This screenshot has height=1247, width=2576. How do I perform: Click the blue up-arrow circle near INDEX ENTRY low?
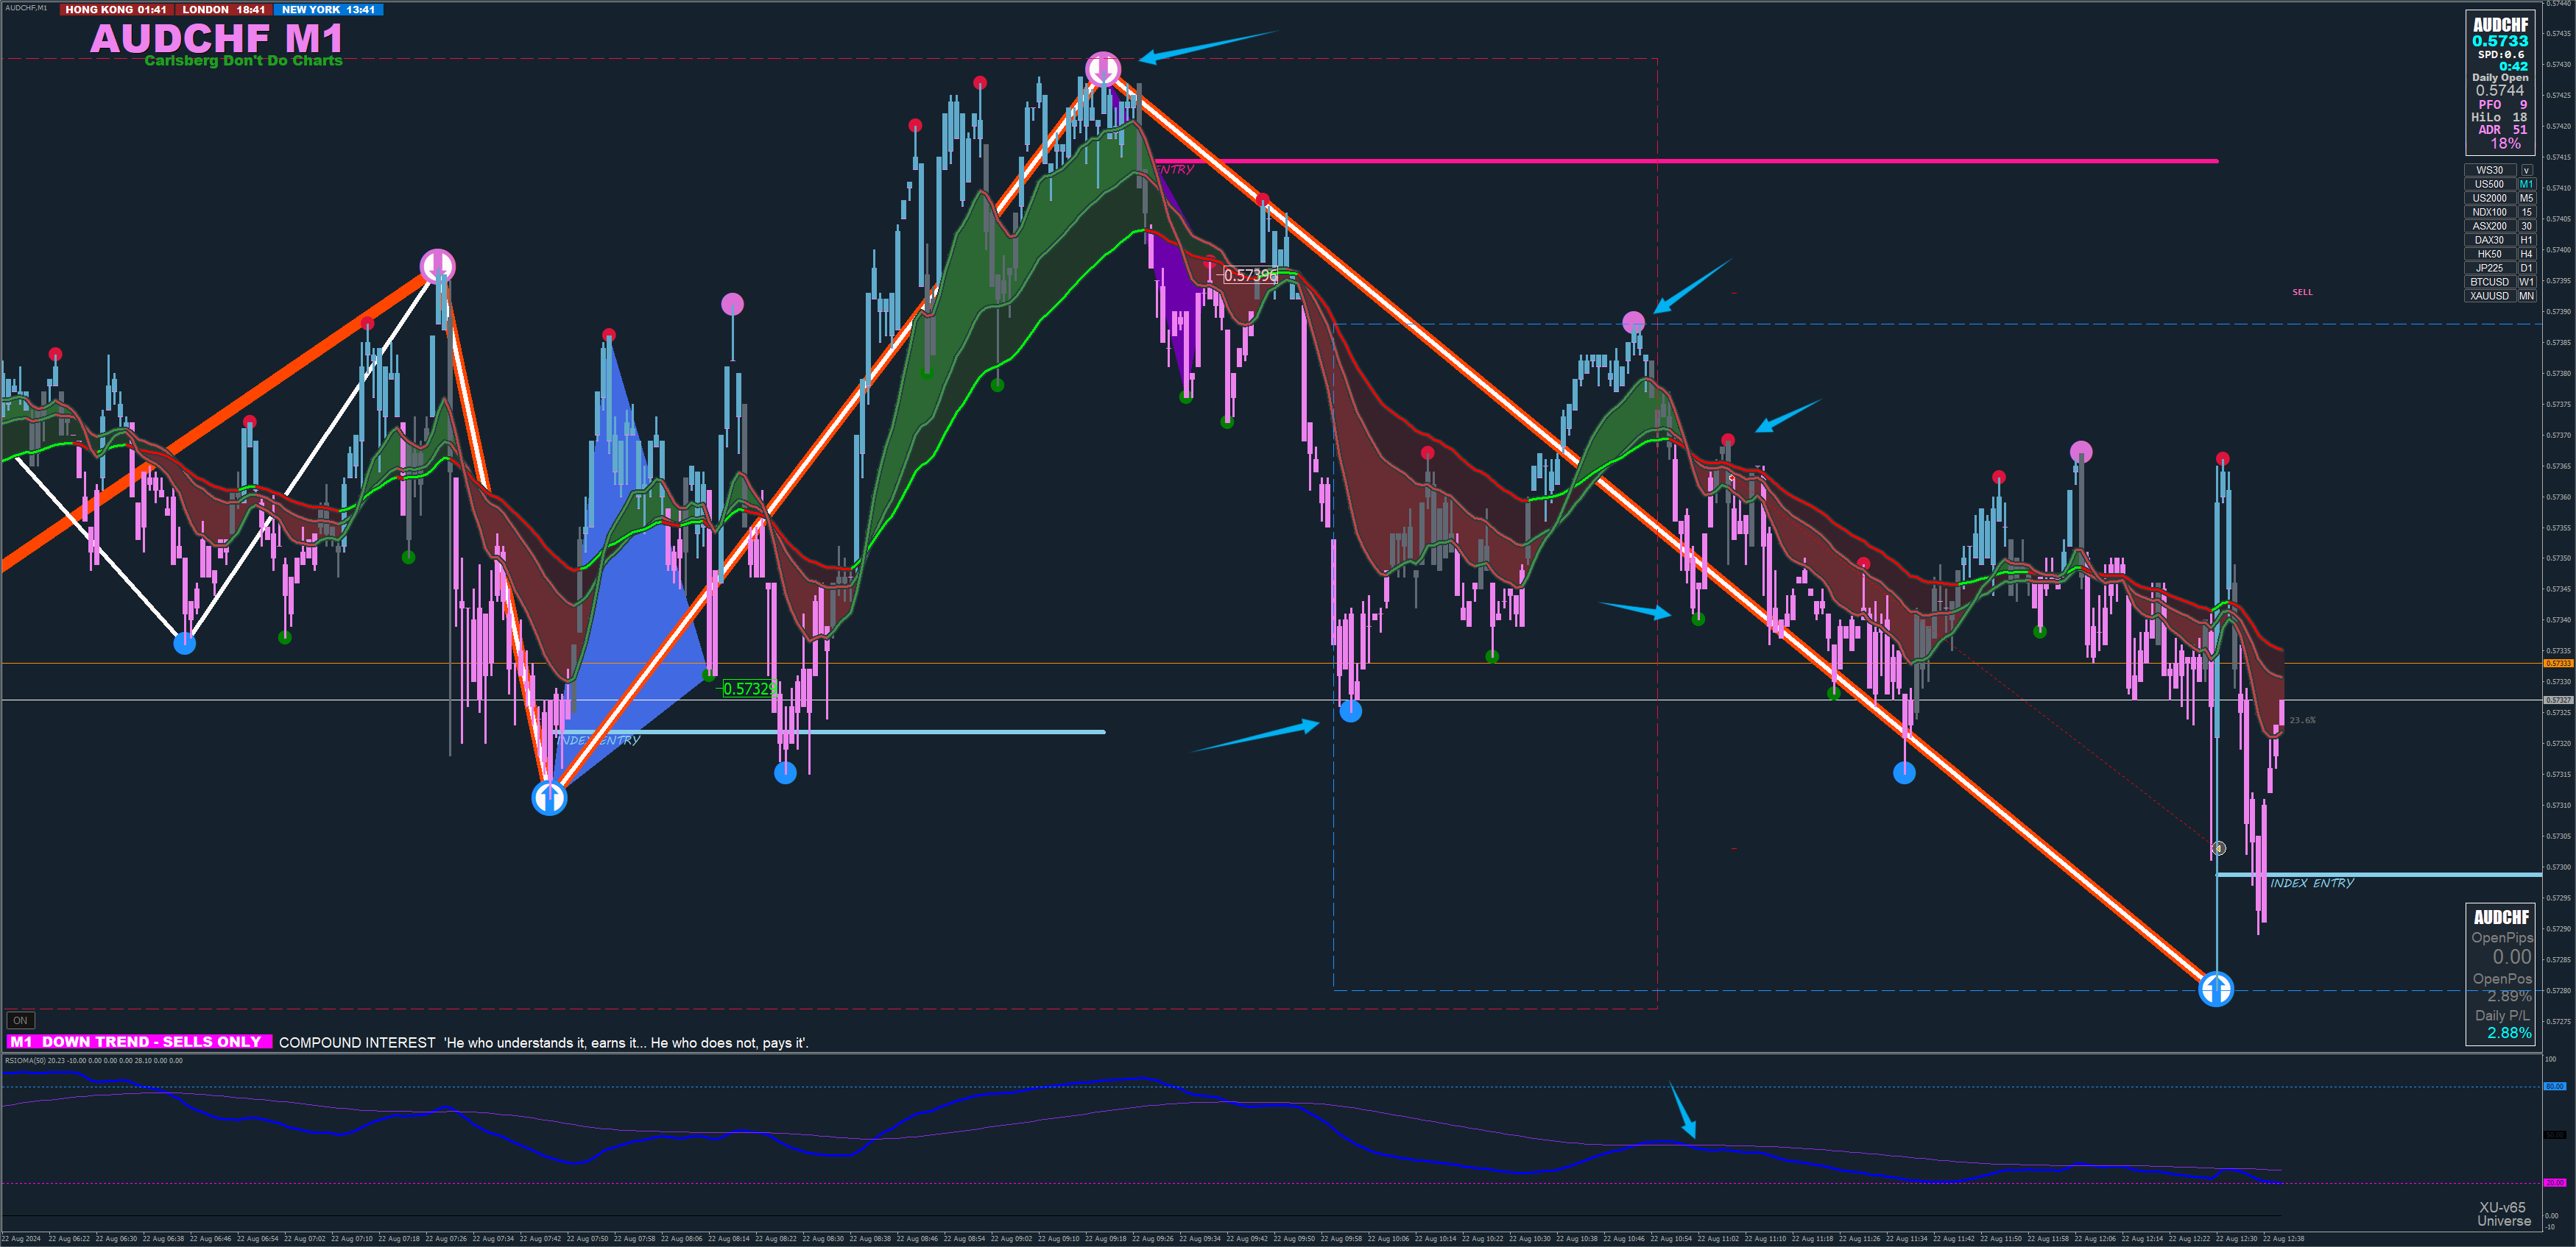(549, 797)
